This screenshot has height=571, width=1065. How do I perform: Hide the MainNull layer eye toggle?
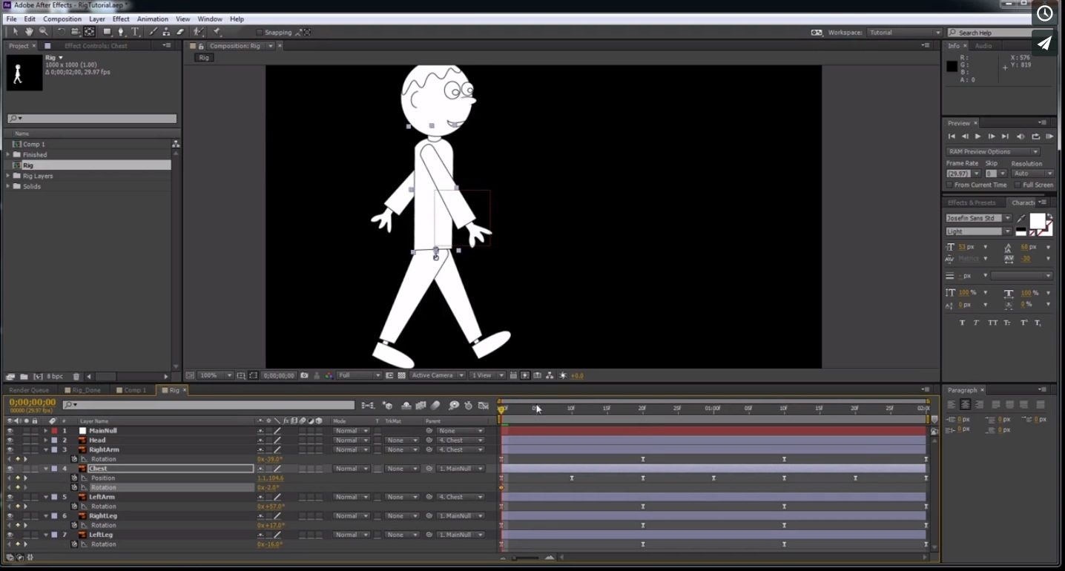10,431
